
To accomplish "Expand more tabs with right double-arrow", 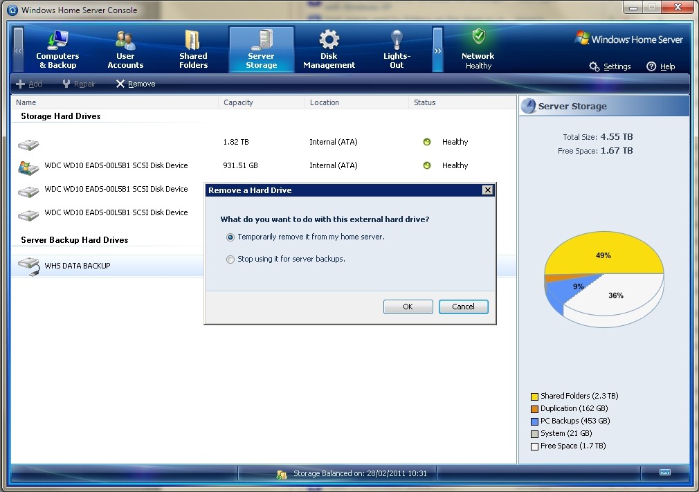I will (437, 50).
